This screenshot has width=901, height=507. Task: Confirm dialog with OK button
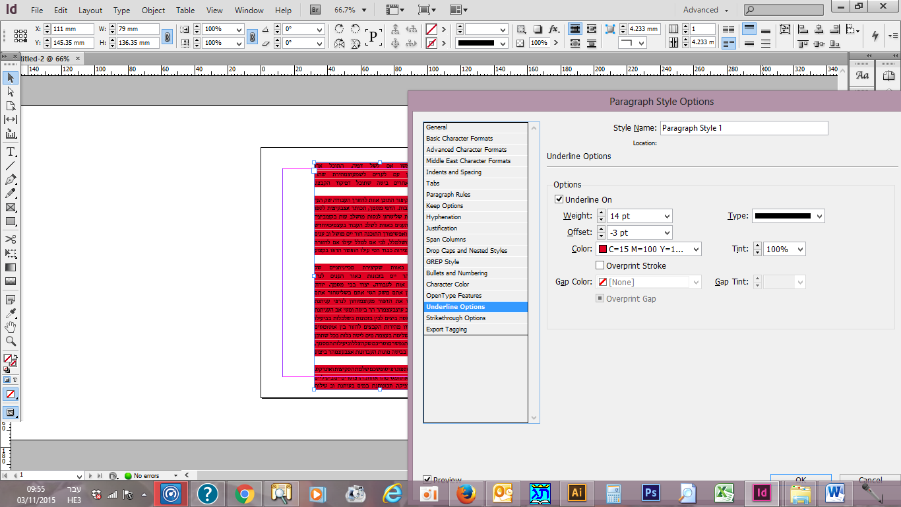(801, 480)
